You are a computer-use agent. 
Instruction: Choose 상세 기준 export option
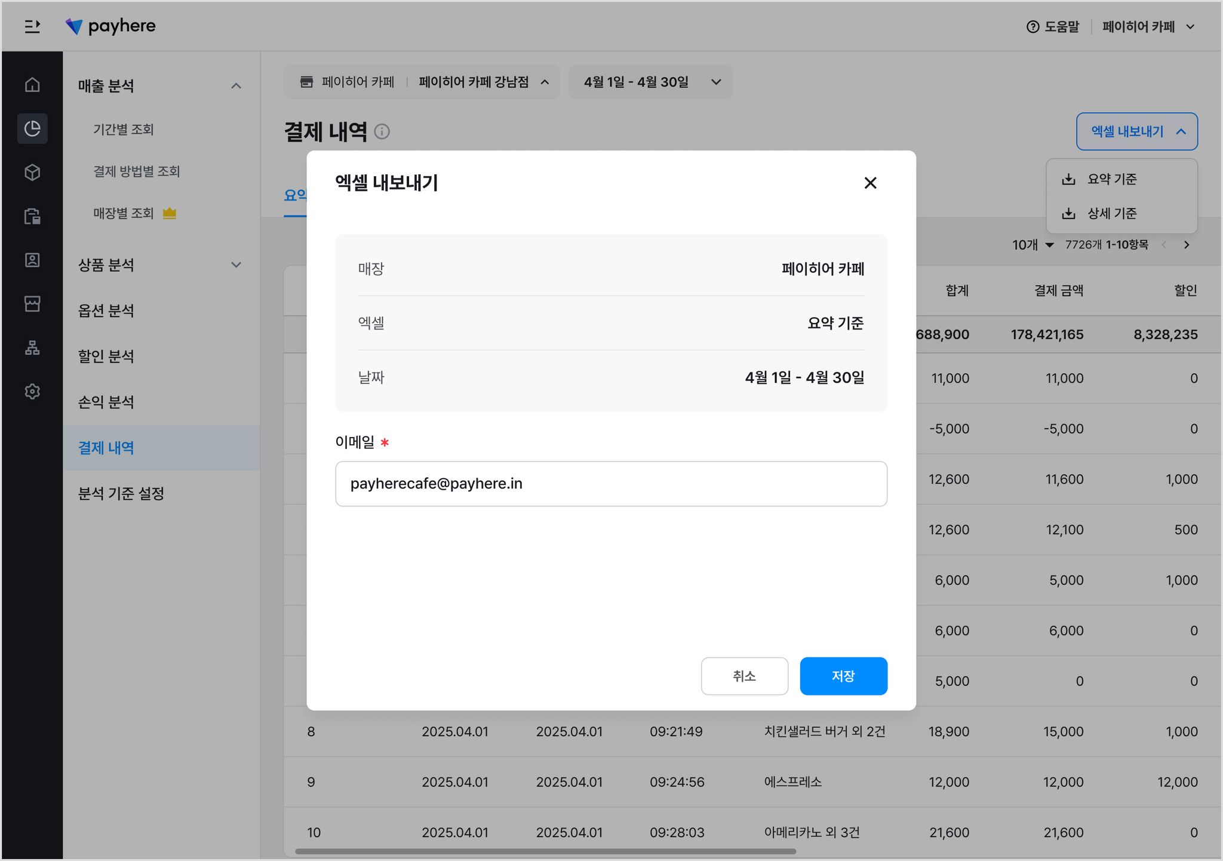1121,213
